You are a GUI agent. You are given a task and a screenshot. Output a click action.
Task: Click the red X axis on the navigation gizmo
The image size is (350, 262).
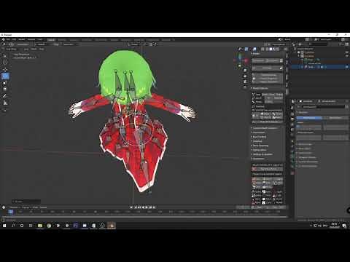245,60
